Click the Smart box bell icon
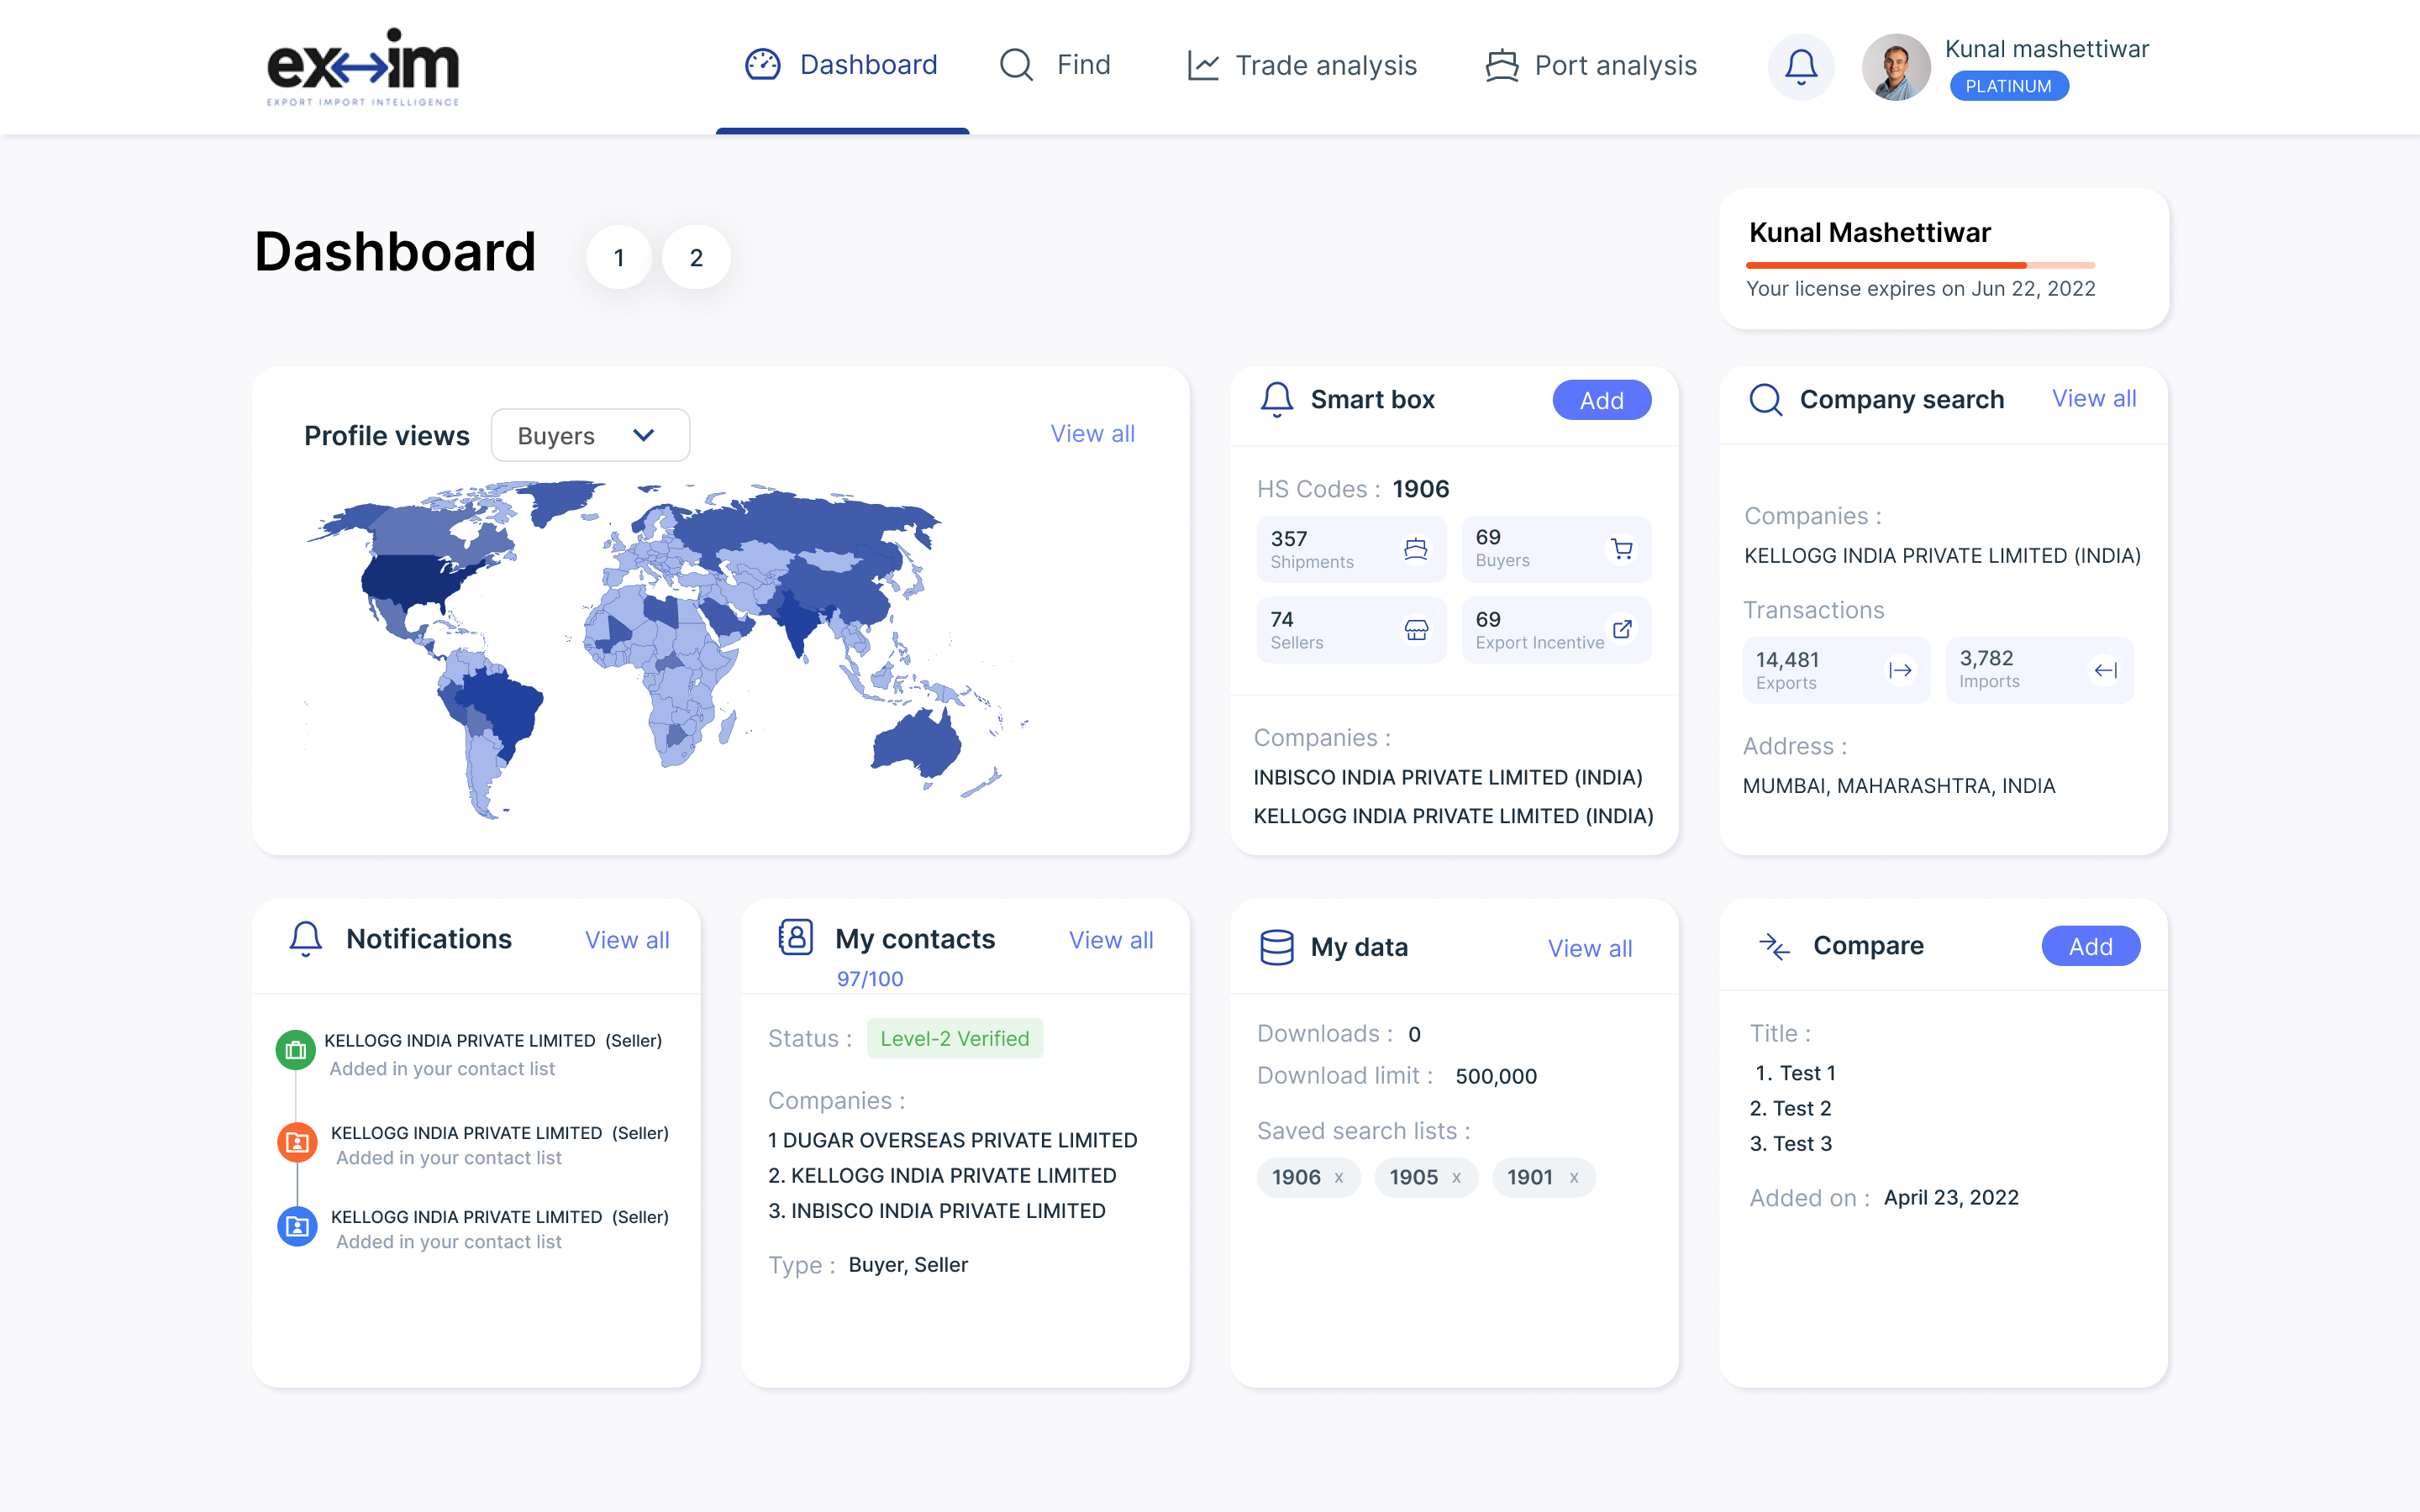This screenshot has height=1512, width=2420. pyautogui.click(x=1276, y=399)
